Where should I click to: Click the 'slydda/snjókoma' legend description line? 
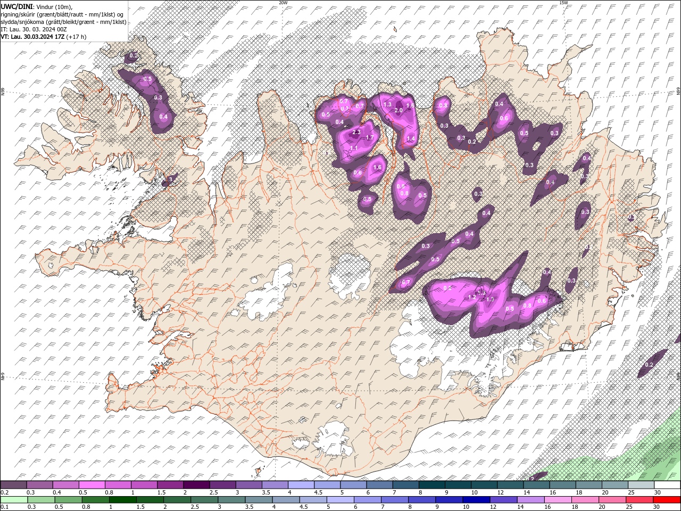coord(64,22)
